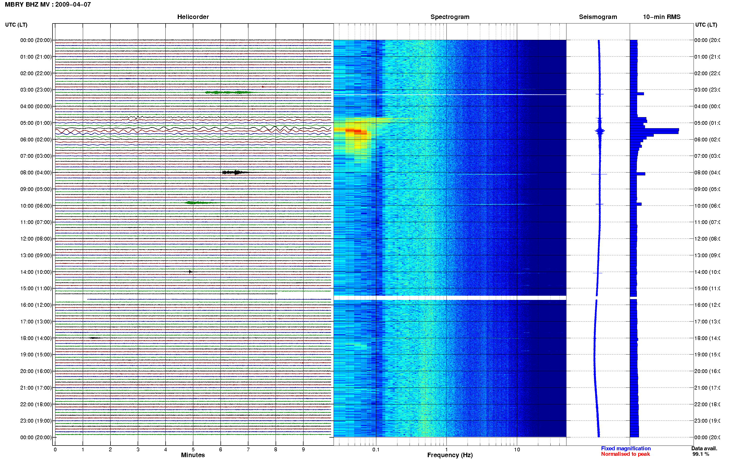
Task: Click right-side time label '20:00 (16:0'
Action: (x=707, y=371)
